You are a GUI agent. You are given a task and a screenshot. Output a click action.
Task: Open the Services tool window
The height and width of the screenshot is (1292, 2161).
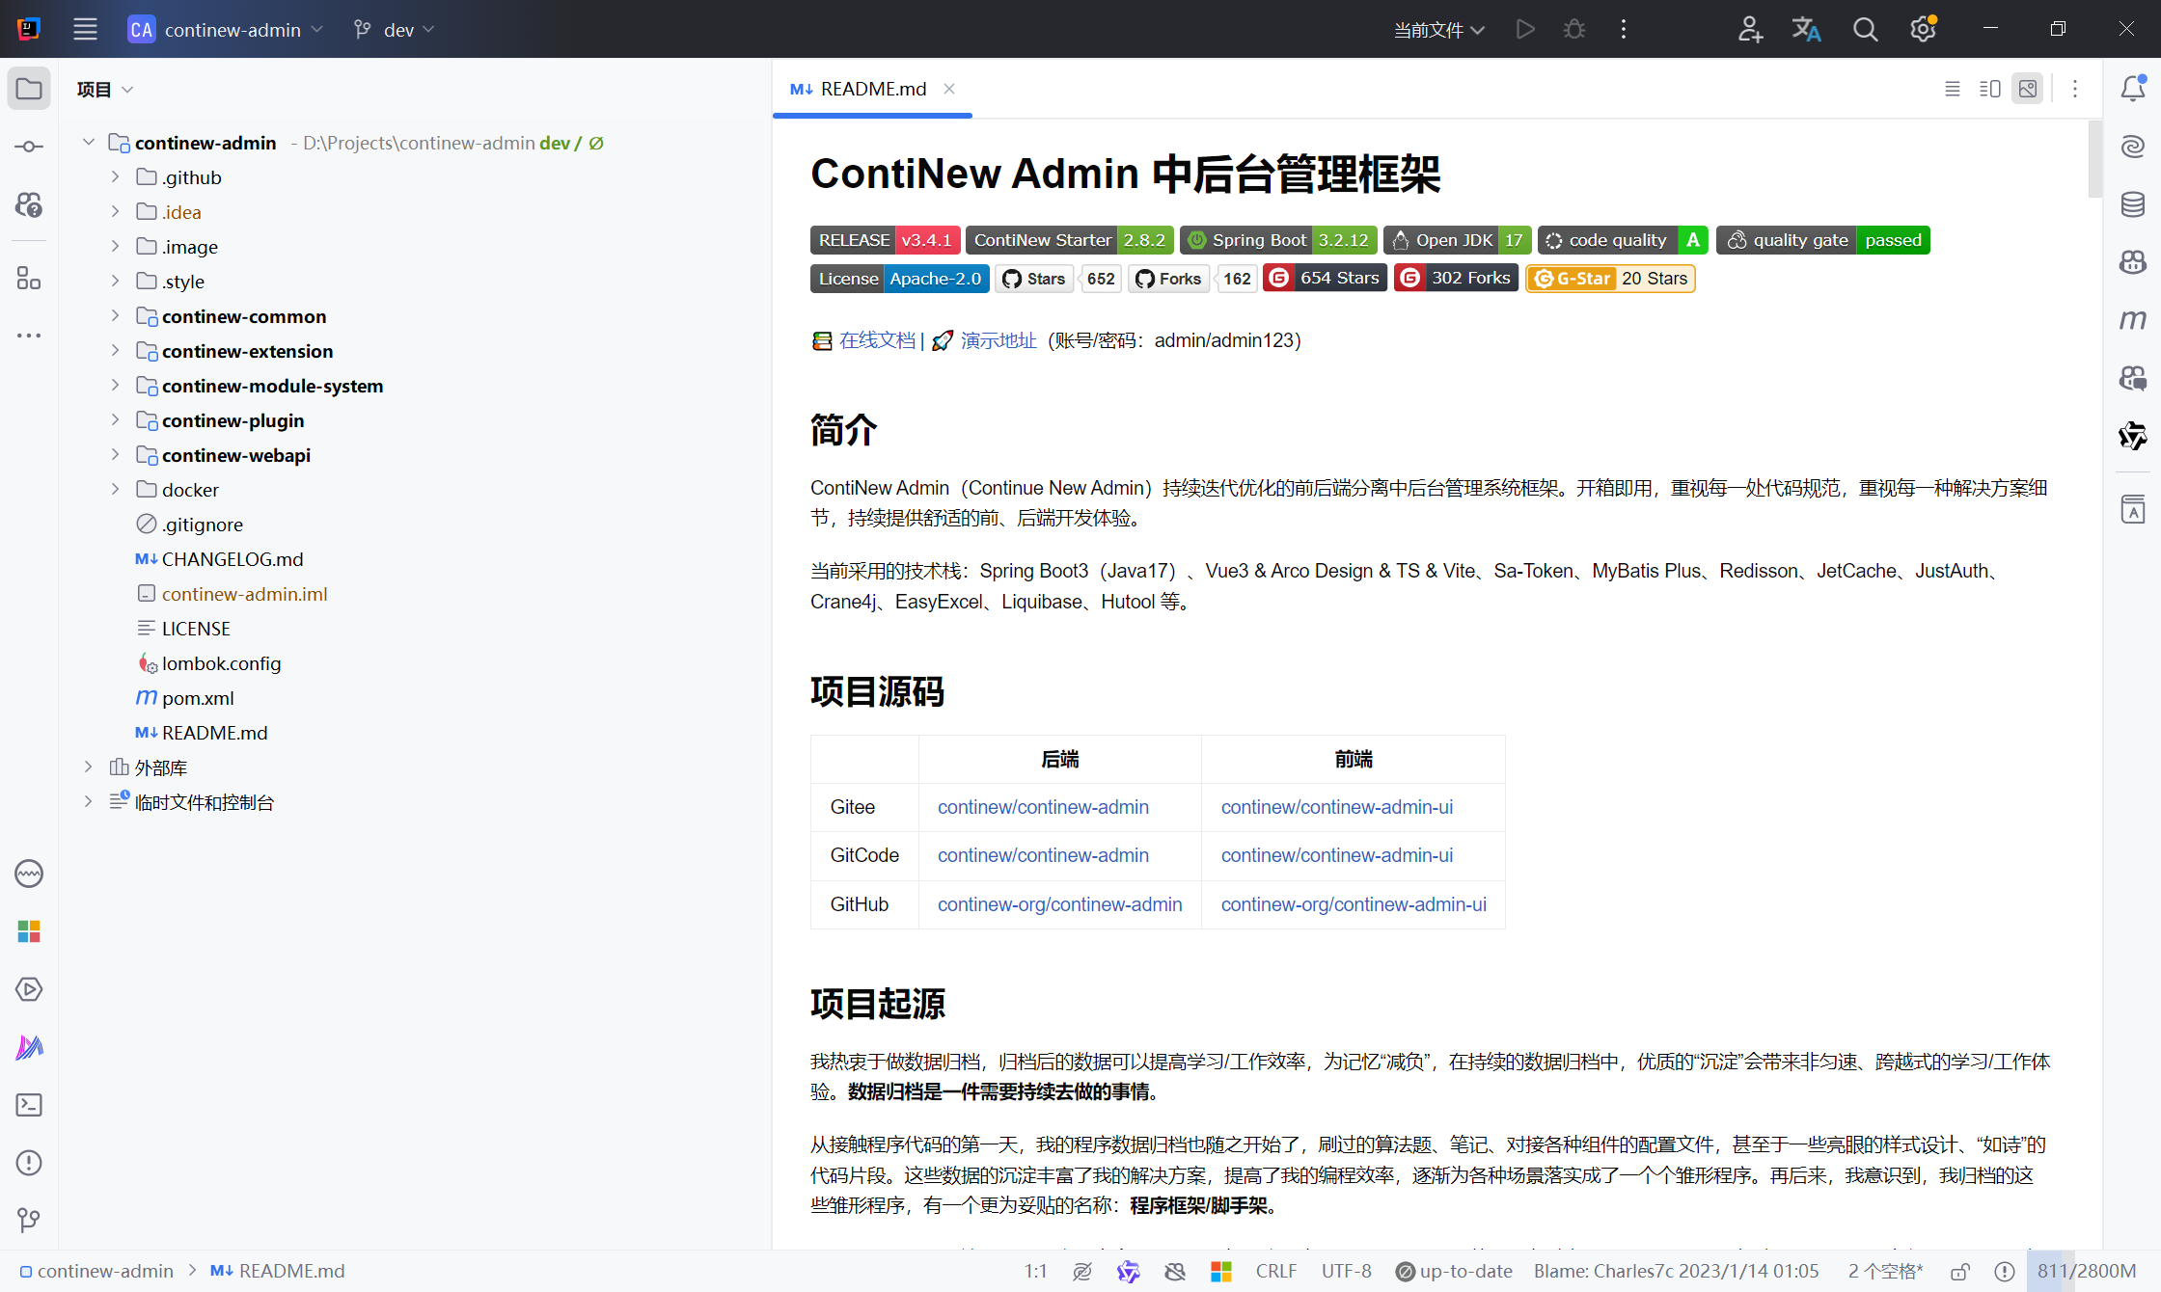click(x=29, y=989)
